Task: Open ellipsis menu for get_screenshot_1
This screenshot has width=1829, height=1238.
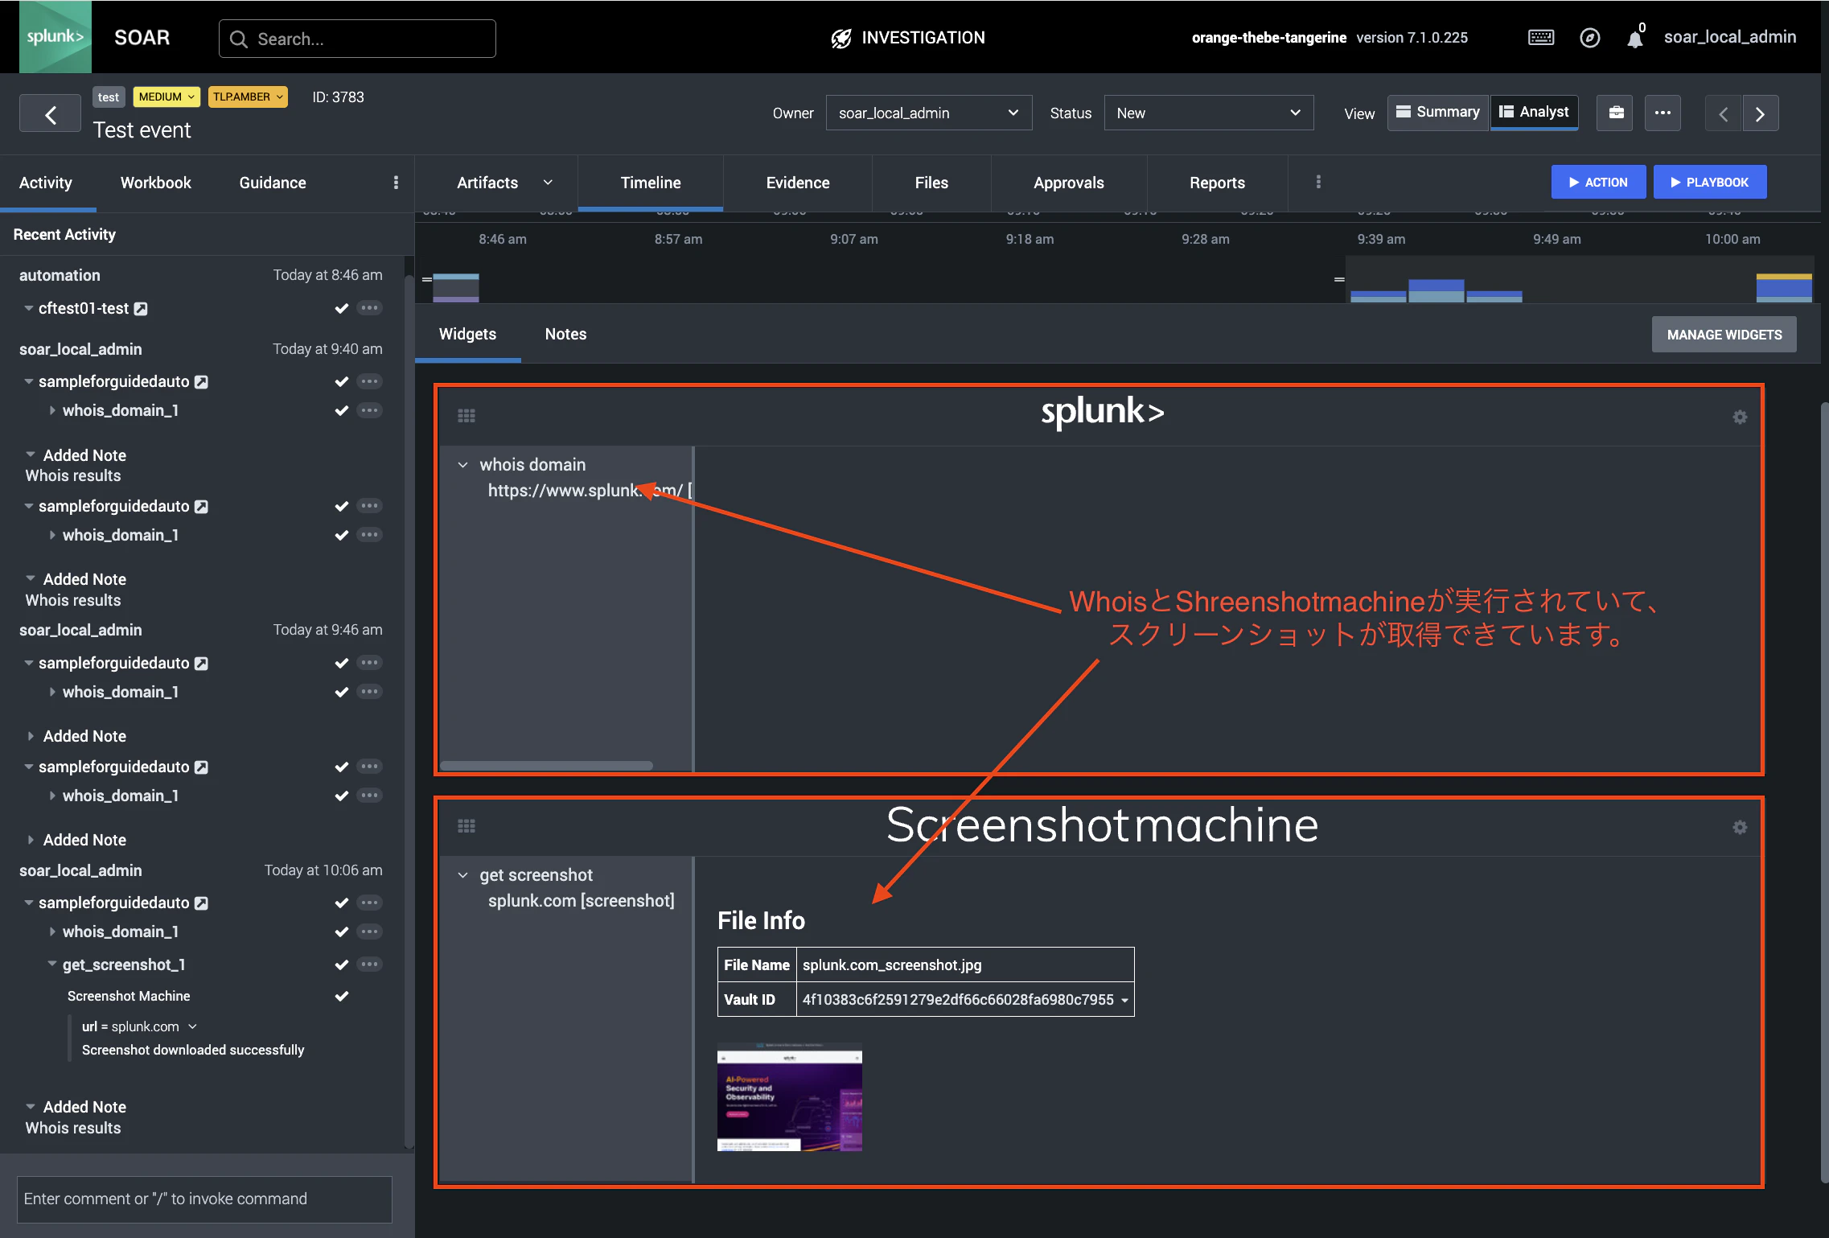Action: [x=369, y=964]
